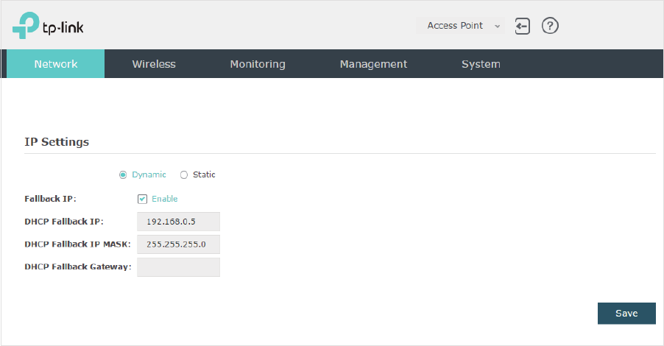Viewport: 664px width, 346px height.
Task: Toggle the Fallback IP Enable checkbox
Action: point(142,199)
